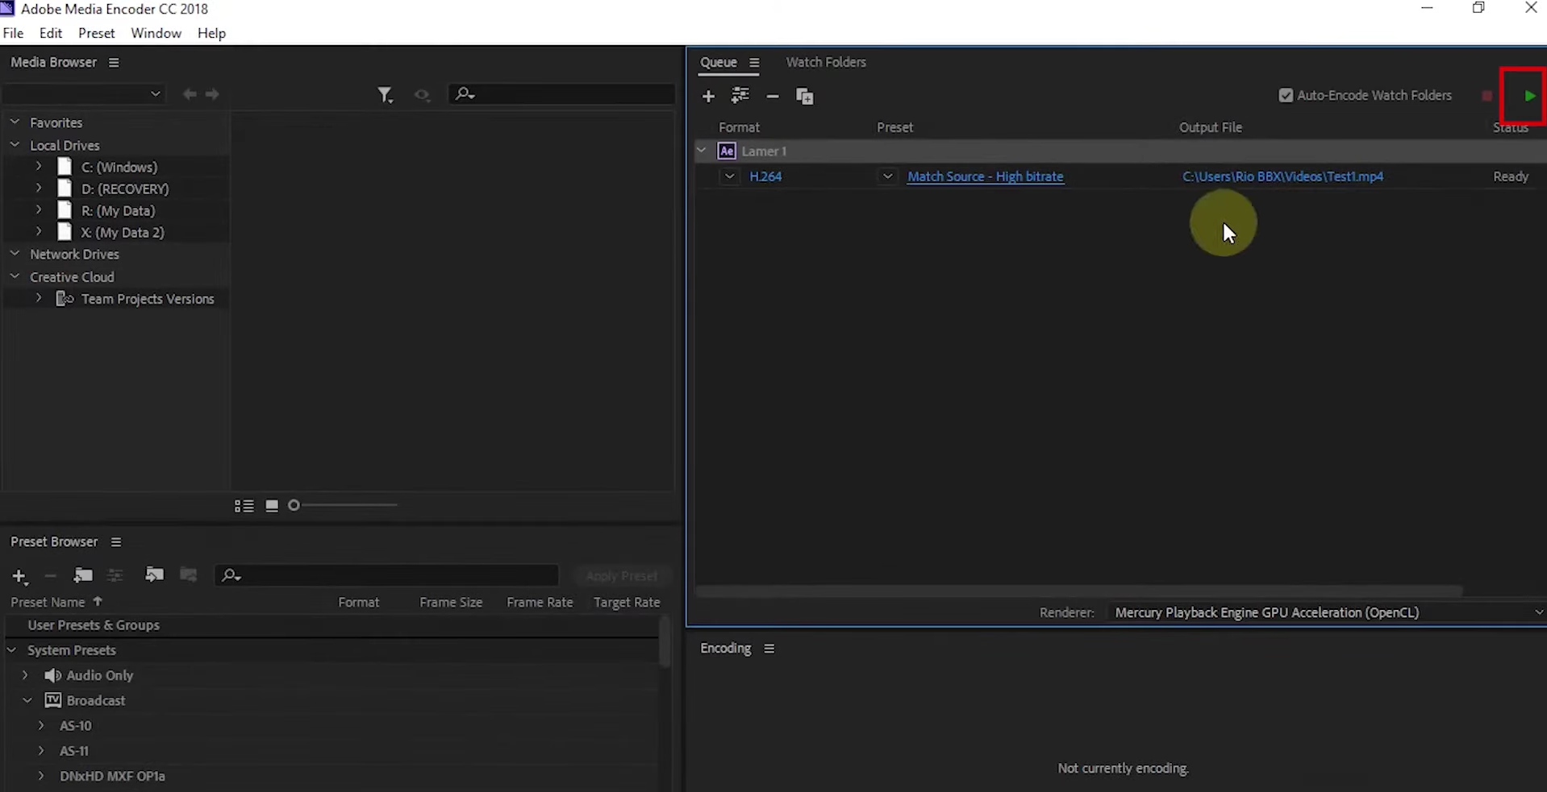Open the Encoding panel menu
The image size is (1547, 792).
769,649
